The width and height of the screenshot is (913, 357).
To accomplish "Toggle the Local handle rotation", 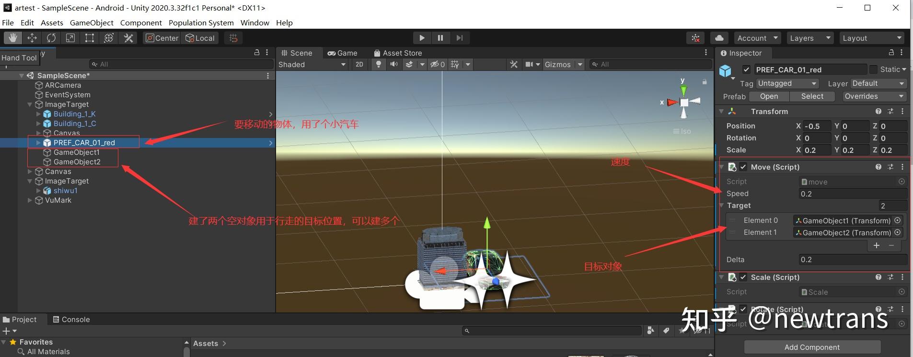I will (200, 38).
